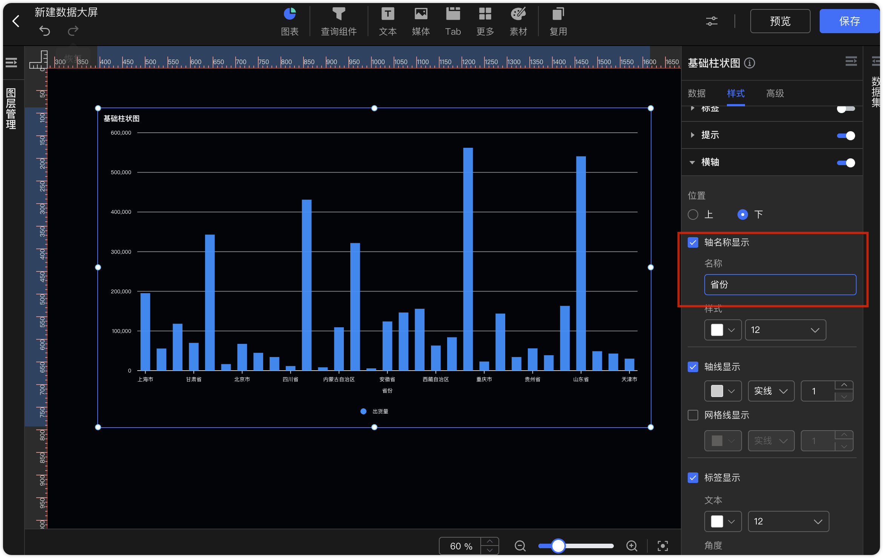This screenshot has width=883, height=558.
Task: Toggle the 提示 tooltip switch
Action: [846, 136]
